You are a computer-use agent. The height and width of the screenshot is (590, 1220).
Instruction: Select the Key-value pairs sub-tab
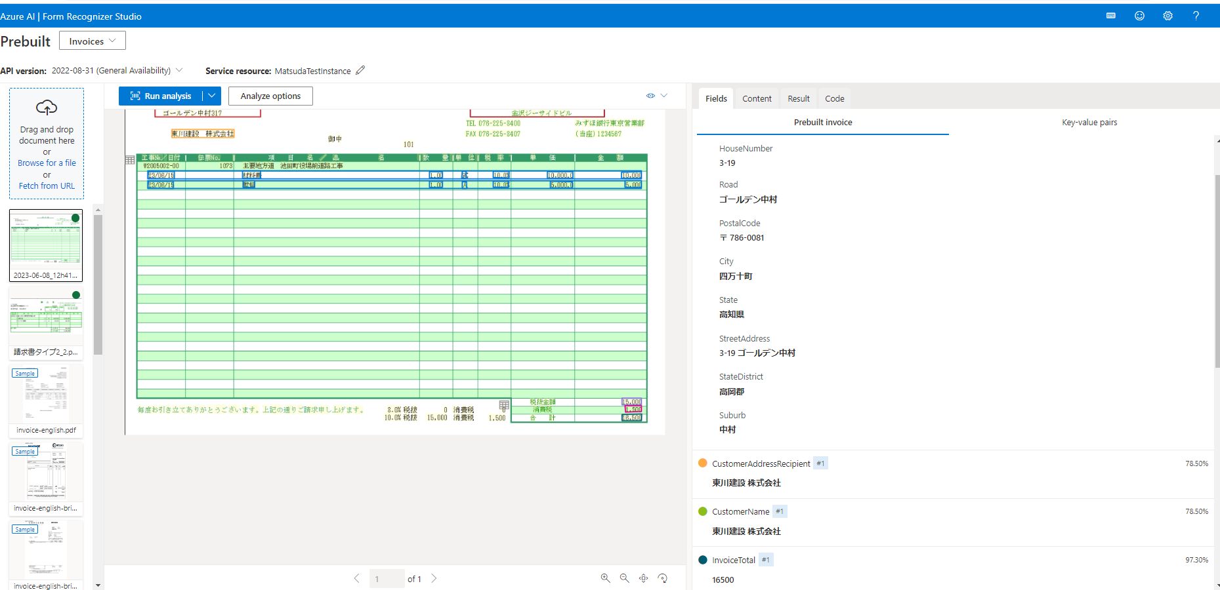[x=1089, y=122]
